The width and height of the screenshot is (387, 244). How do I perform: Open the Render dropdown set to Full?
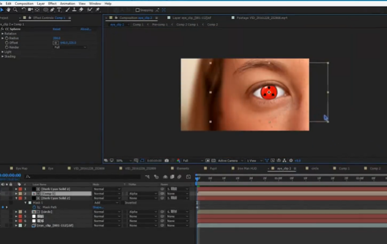tap(70, 47)
